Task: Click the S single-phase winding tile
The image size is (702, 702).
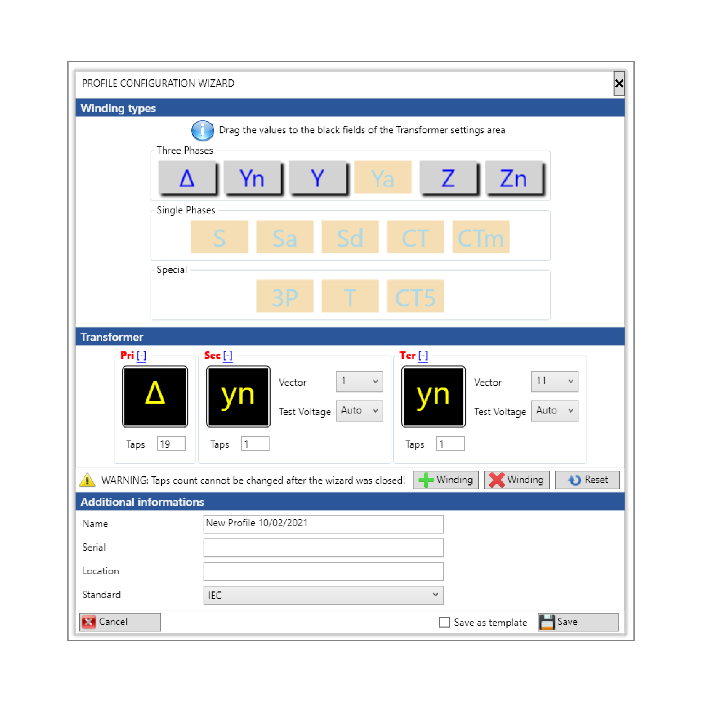Action: point(219,237)
